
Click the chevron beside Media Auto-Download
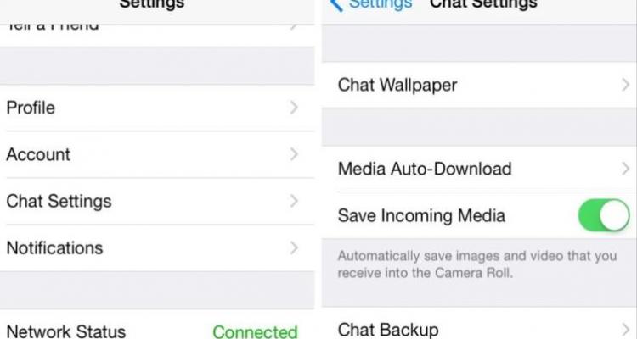626,169
